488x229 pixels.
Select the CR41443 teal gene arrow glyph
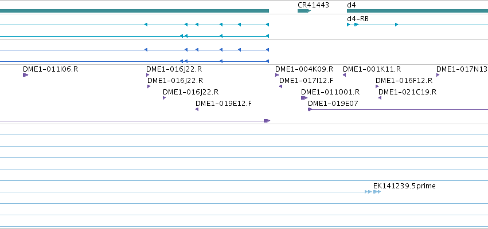(x=304, y=11)
